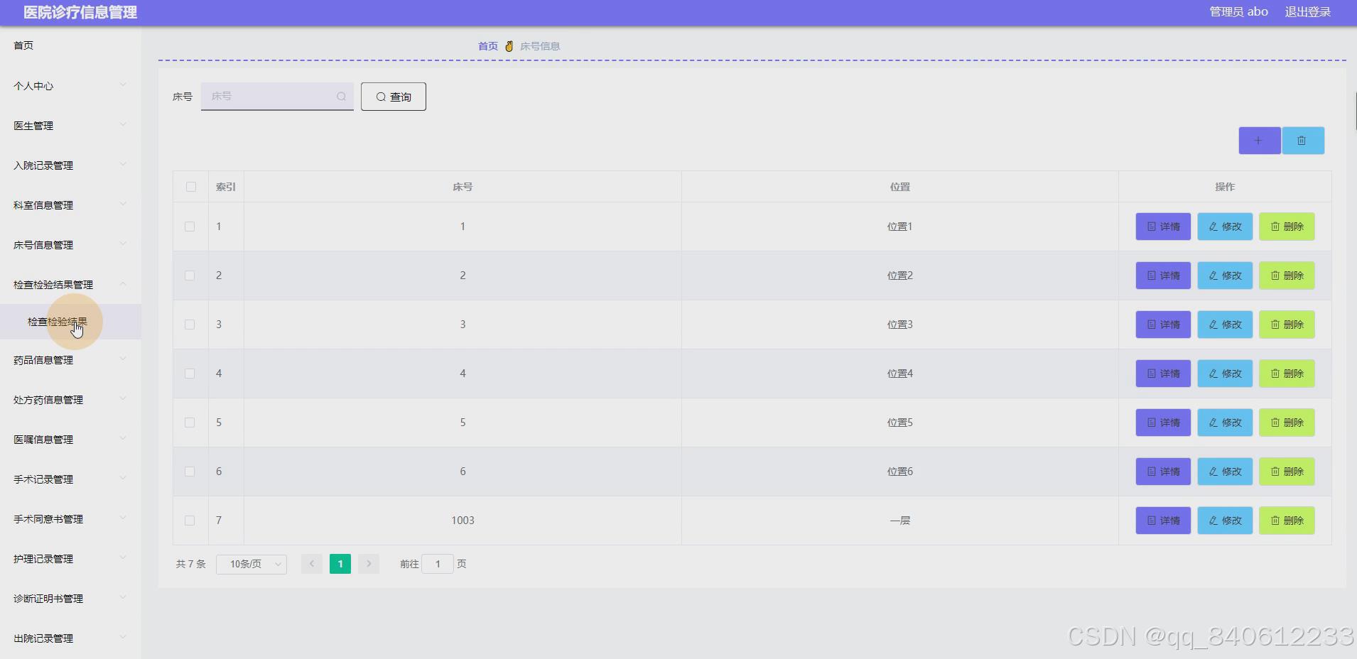Focus the 床号 search input field
The height and width of the screenshot is (659, 1357).
[x=277, y=97]
